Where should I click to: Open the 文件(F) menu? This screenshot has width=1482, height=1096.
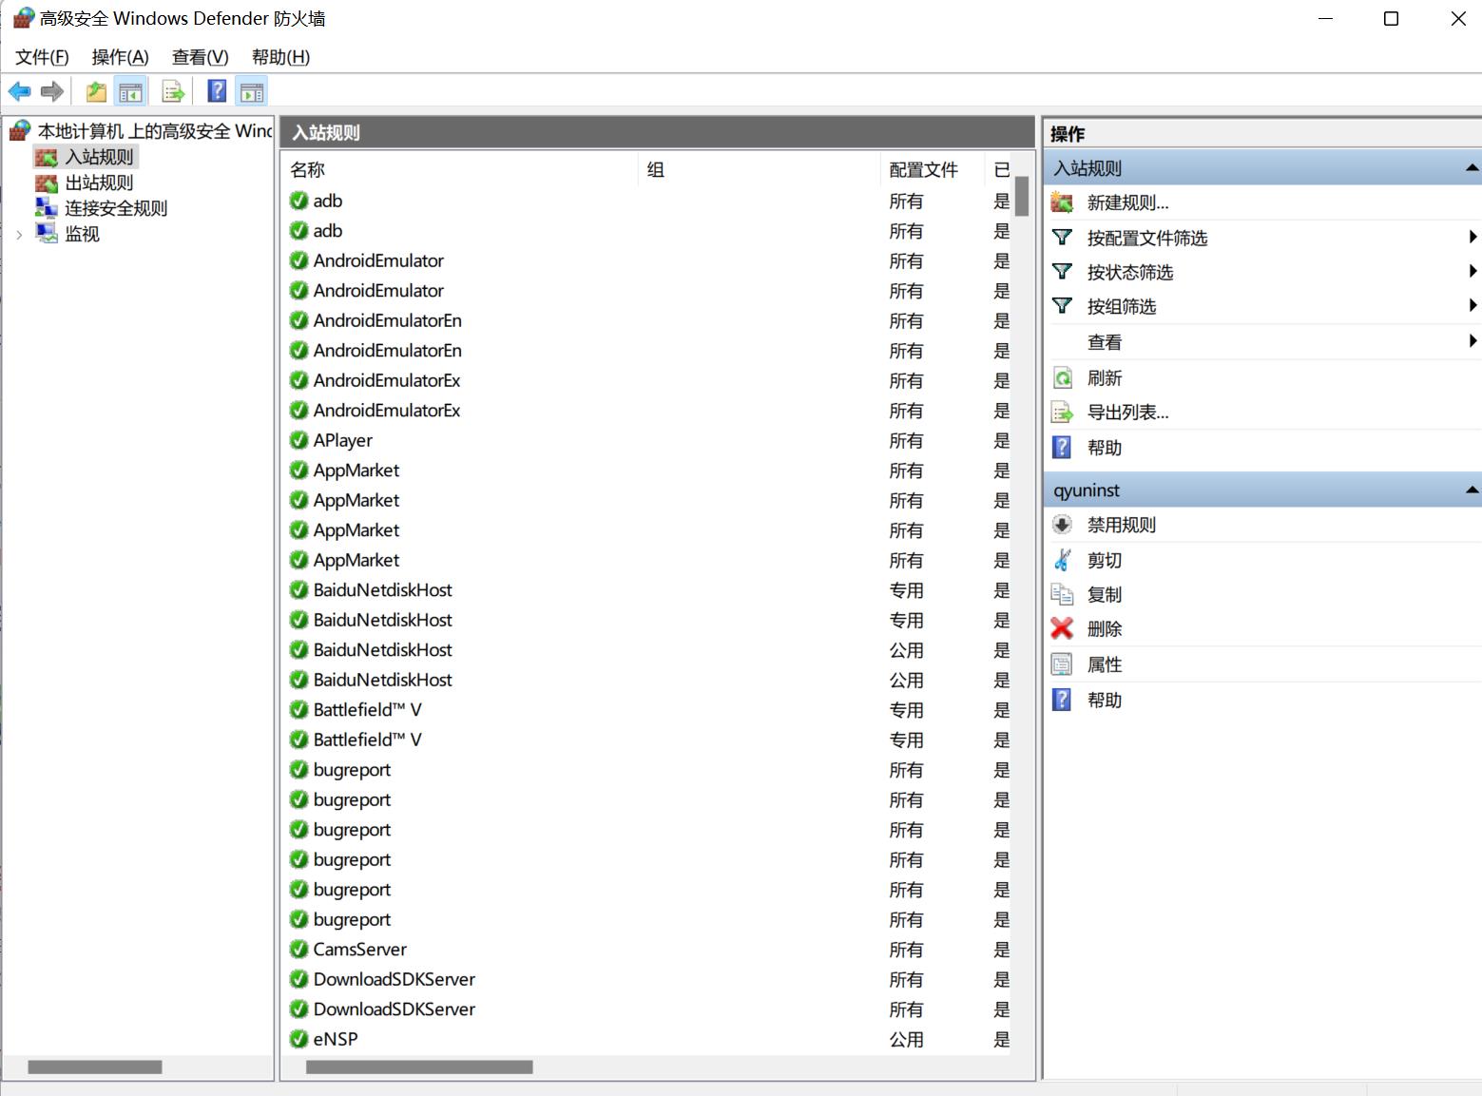pyautogui.click(x=42, y=57)
